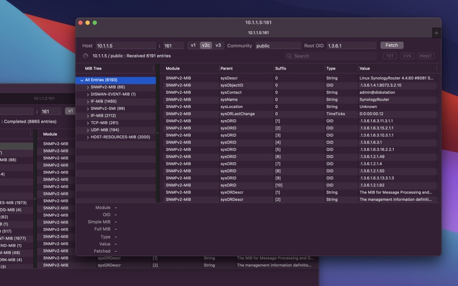The width and height of the screenshot is (458, 286).
Task: Toggle v1 in the background 10.1.1.2 window
Action: [70, 111]
